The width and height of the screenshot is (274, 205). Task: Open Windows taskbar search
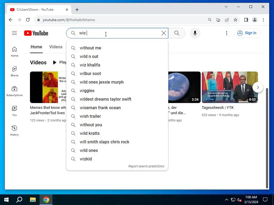(x=19, y=200)
